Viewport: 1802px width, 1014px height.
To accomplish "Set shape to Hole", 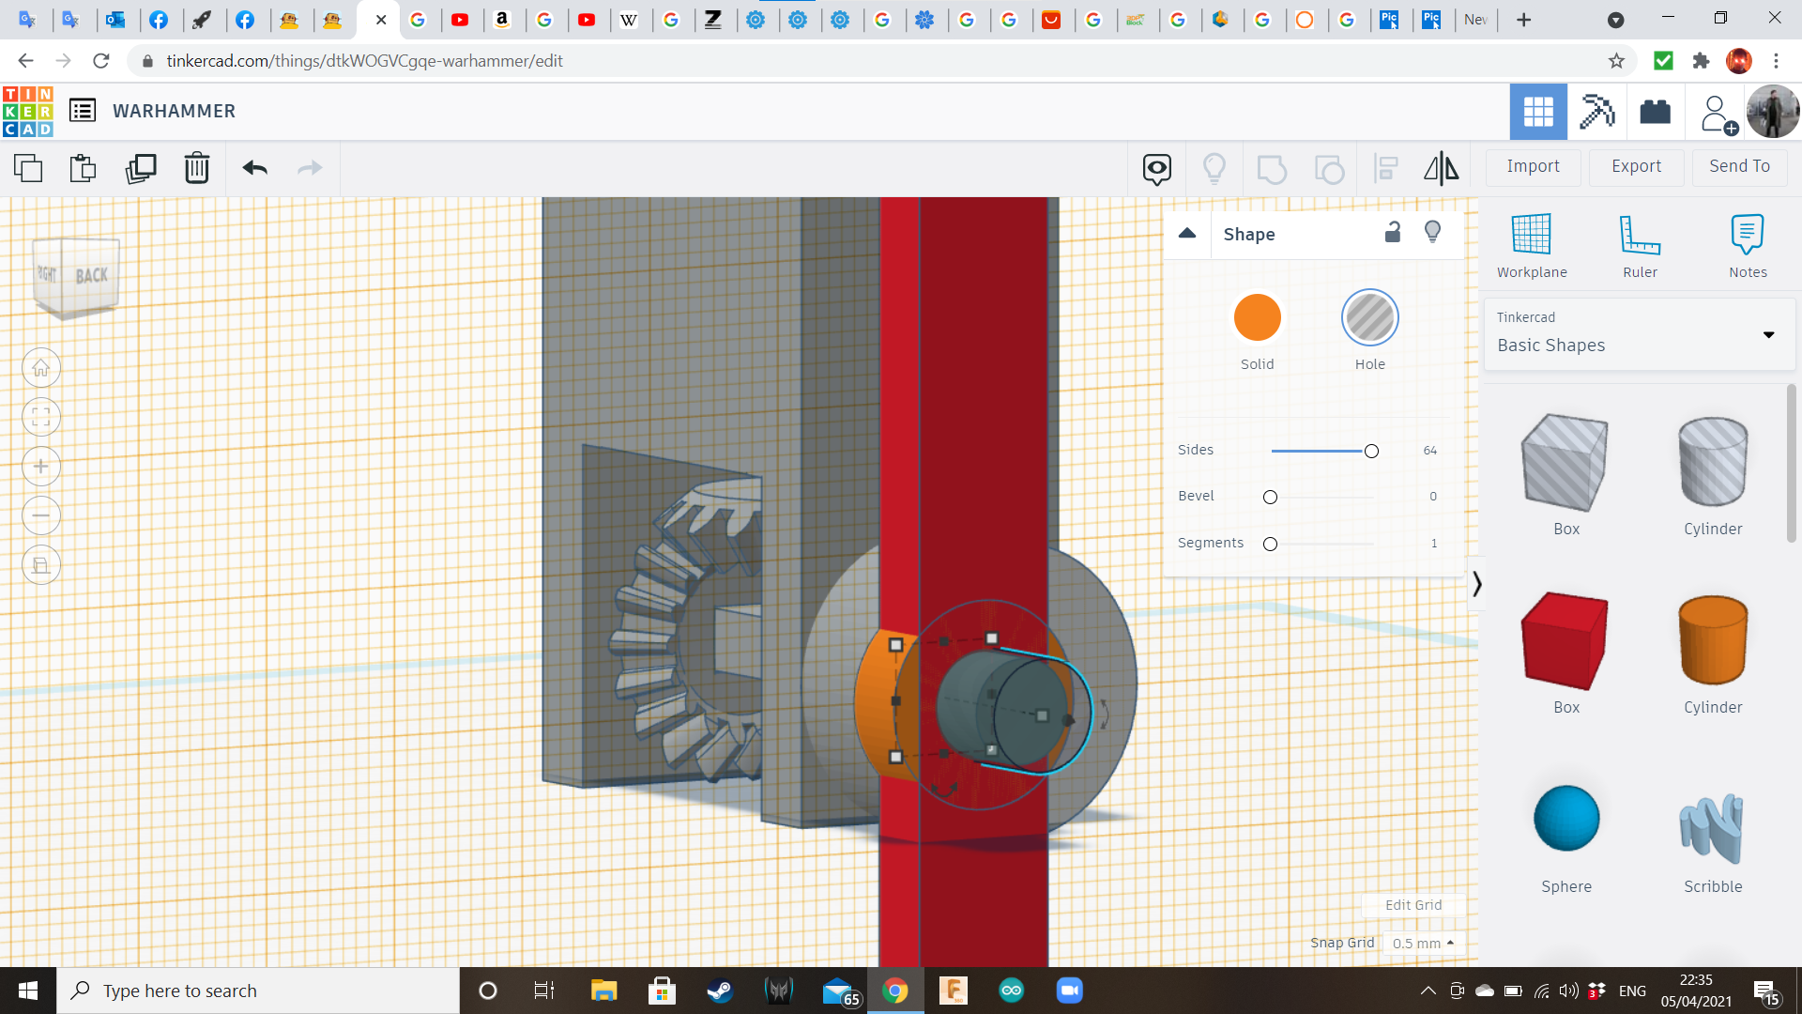I will [1369, 319].
